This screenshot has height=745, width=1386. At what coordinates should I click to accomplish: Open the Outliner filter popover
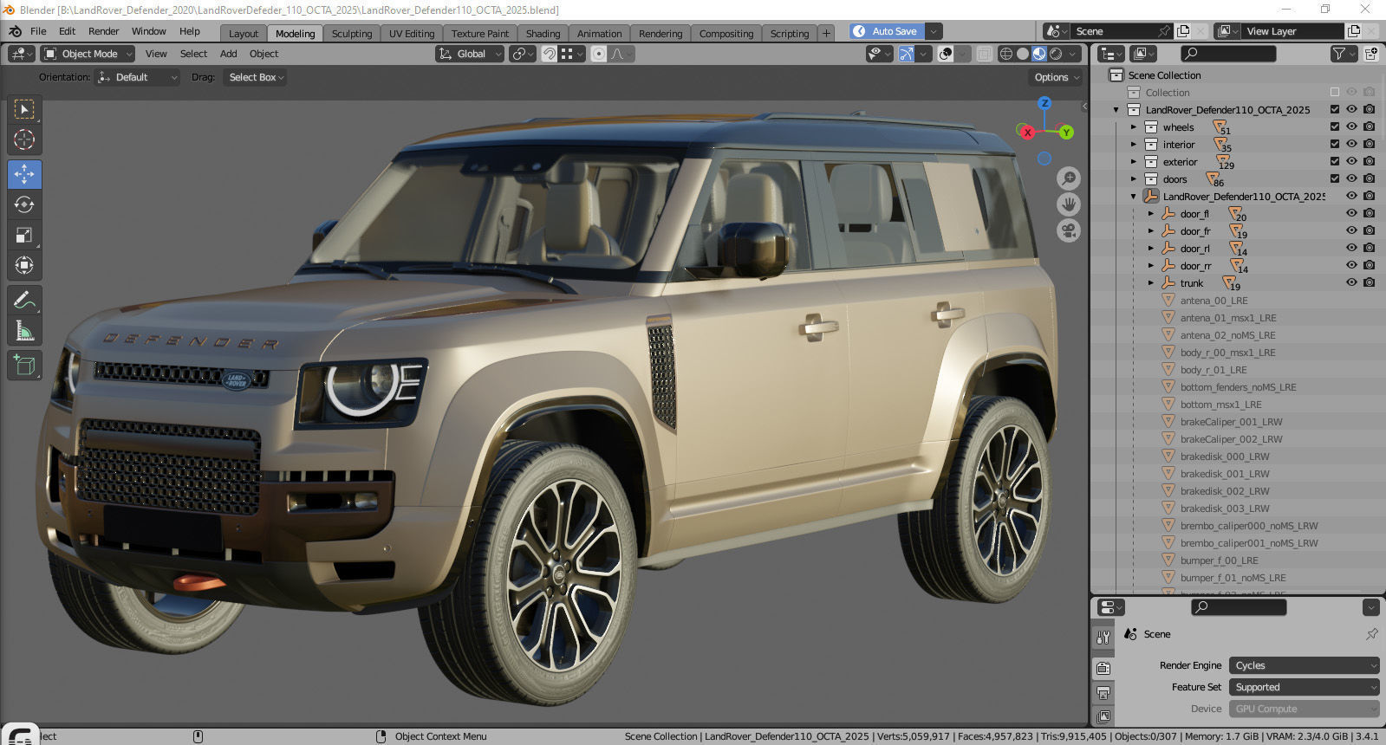[1343, 54]
